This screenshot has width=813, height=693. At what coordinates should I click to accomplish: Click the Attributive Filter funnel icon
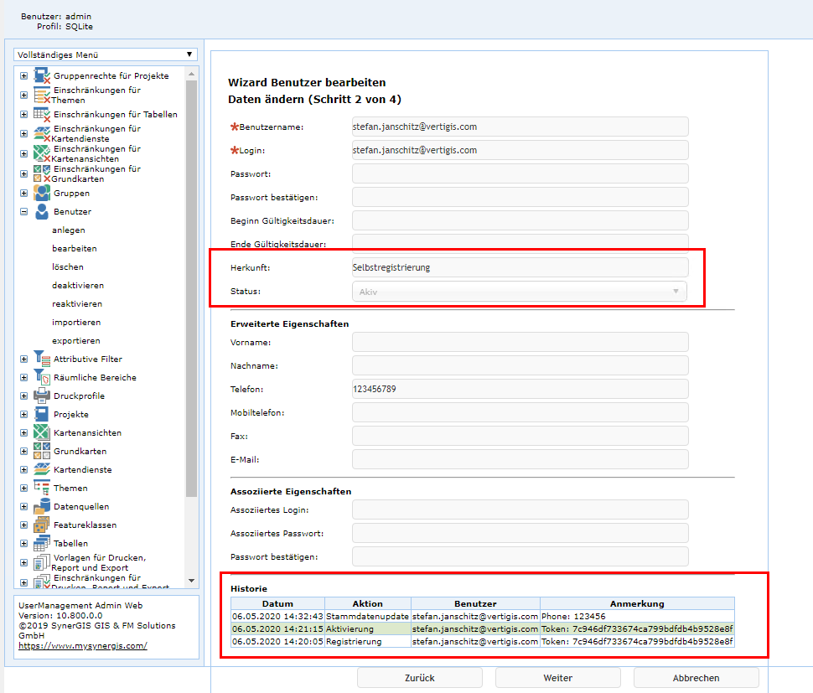[x=42, y=359]
